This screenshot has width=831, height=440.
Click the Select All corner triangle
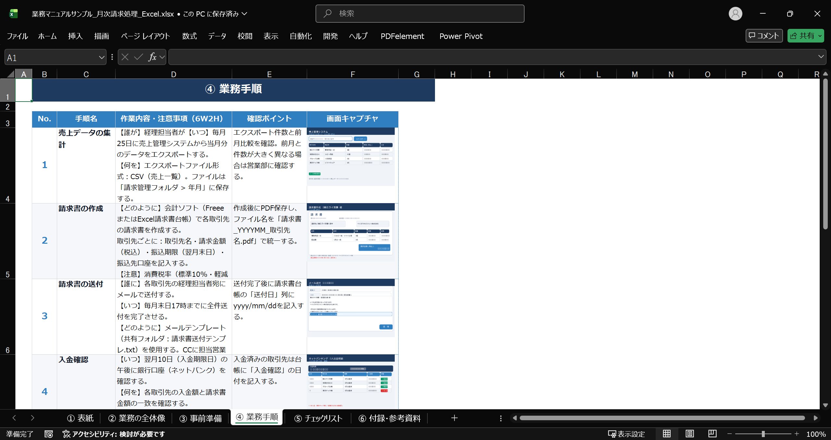tap(11, 74)
